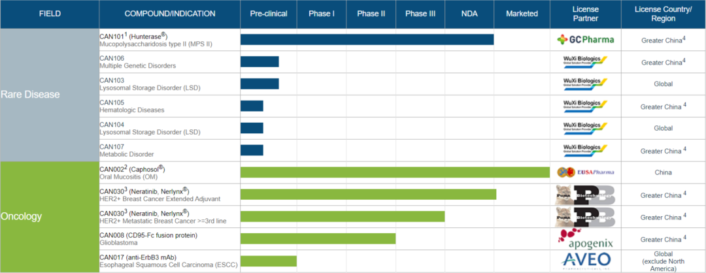Click the GC Pharma logo
The width and height of the screenshot is (706, 273).
[585, 40]
